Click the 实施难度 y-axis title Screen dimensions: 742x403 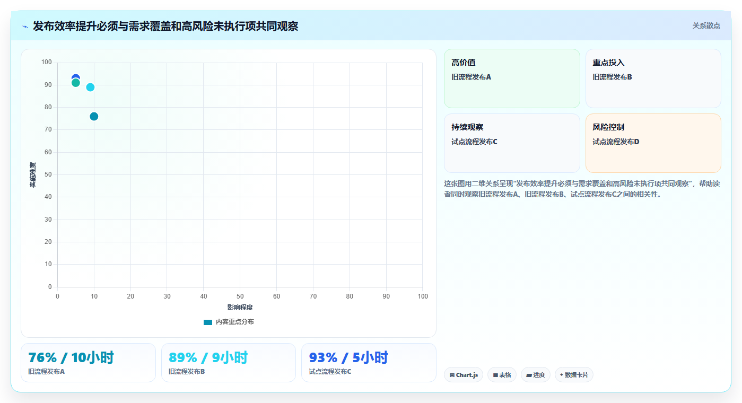[x=33, y=174]
